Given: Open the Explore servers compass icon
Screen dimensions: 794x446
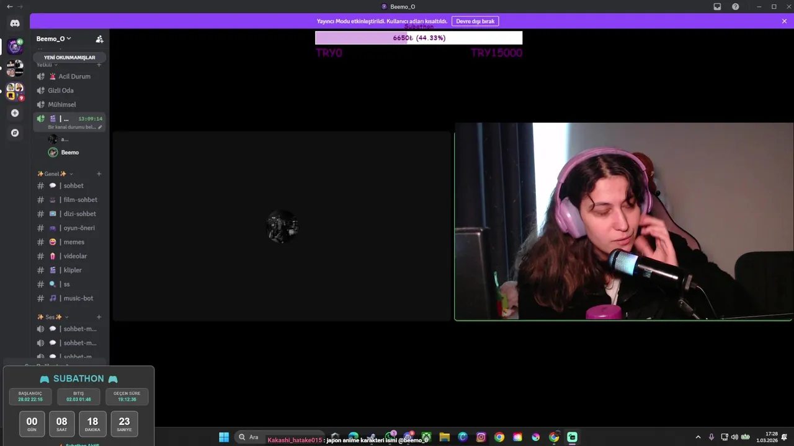Looking at the screenshot, I should point(15,133).
